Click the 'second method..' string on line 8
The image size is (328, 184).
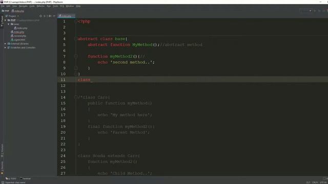pyautogui.click(x=131, y=62)
